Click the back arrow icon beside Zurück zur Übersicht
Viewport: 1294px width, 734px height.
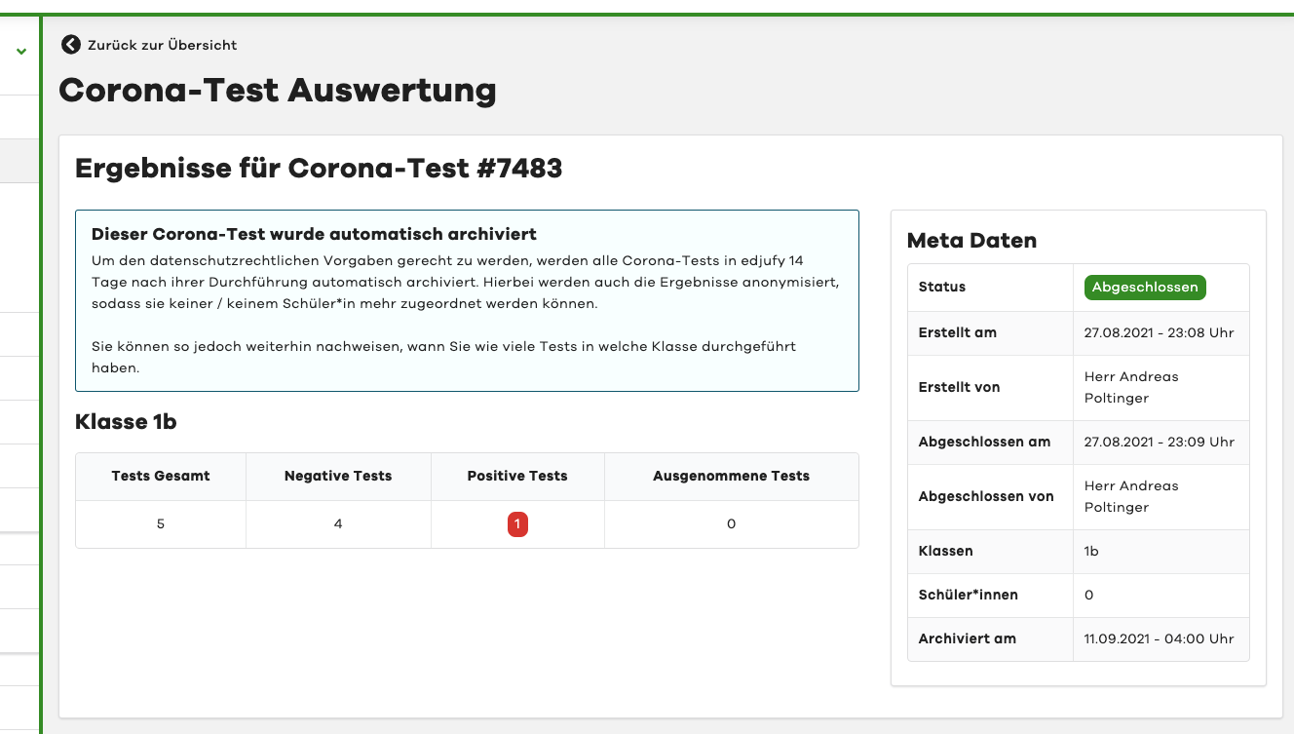pos(69,44)
